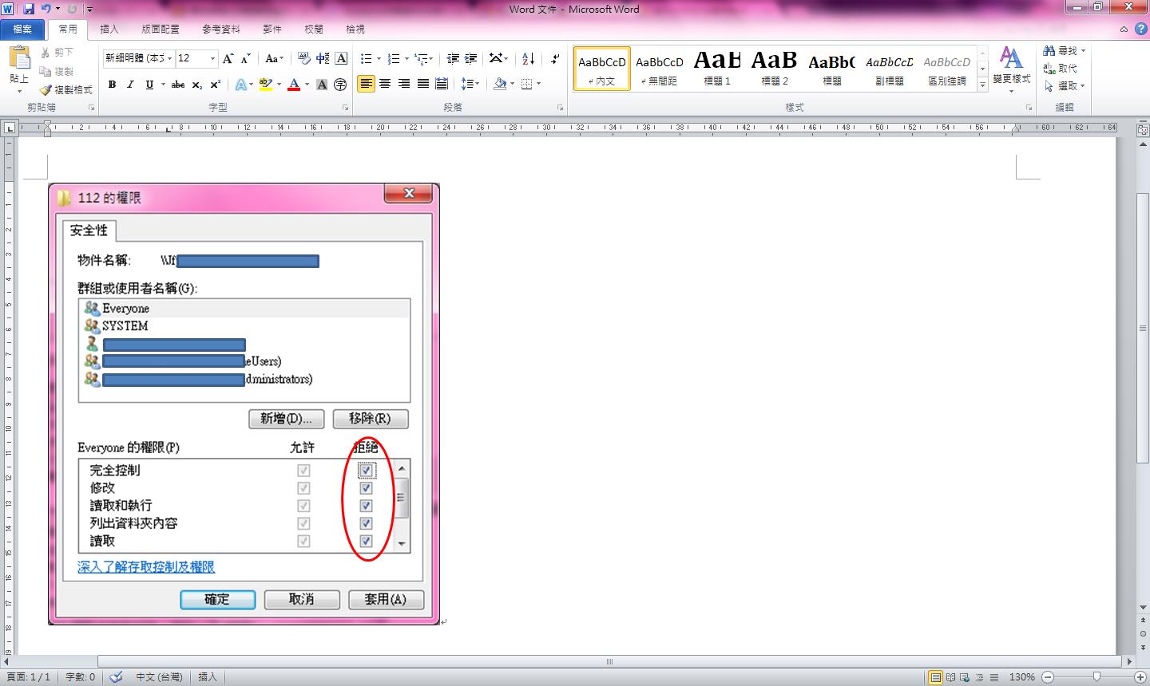The height and width of the screenshot is (686, 1150).
Task: Tick deny checkbox for 列出資料夾內容 in dialog image
Action: point(366,523)
